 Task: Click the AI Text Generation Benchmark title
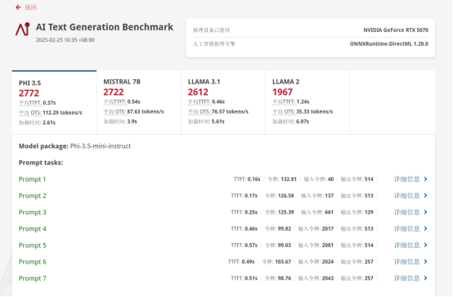coord(105,27)
